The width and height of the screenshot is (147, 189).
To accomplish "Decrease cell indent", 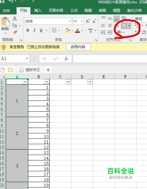I will pyautogui.click(x=103, y=32).
